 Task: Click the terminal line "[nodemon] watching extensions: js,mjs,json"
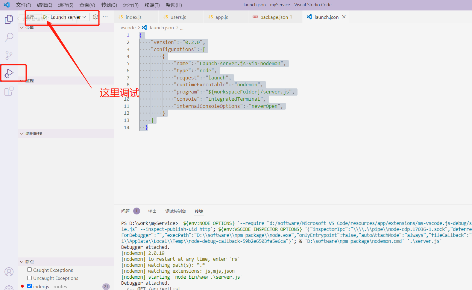[178, 271]
